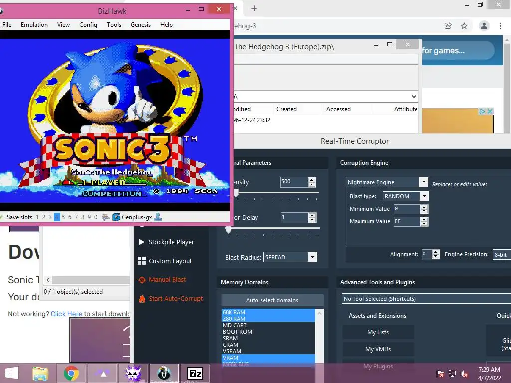Select save slot 7 in BizHawk
This screenshot has width=511, height=383.
[76, 217]
